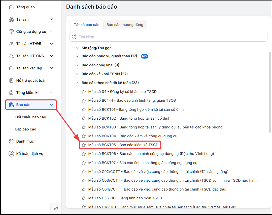The image size is (272, 215).
Task: Favorite Mẫu số BCKT02 report star
Action: click(x=84, y=118)
